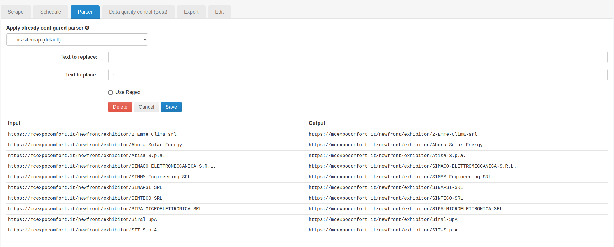This screenshot has width=614, height=247.
Task: Click the info icon beside parser label
Action: tap(87, 28)
